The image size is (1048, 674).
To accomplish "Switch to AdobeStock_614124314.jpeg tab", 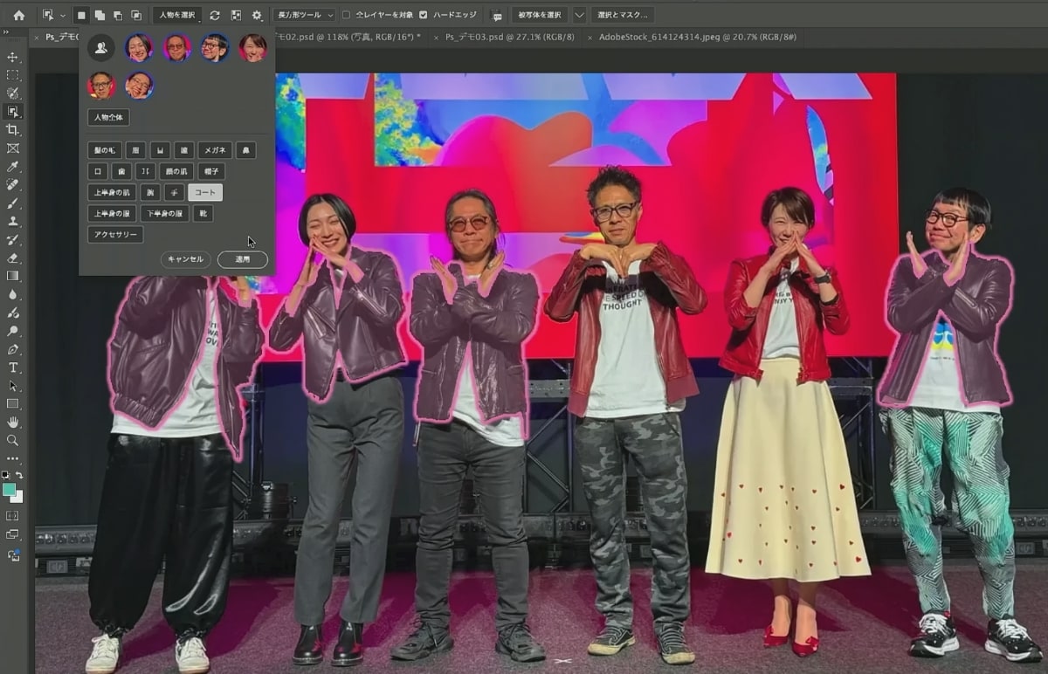I will (696, 38).
